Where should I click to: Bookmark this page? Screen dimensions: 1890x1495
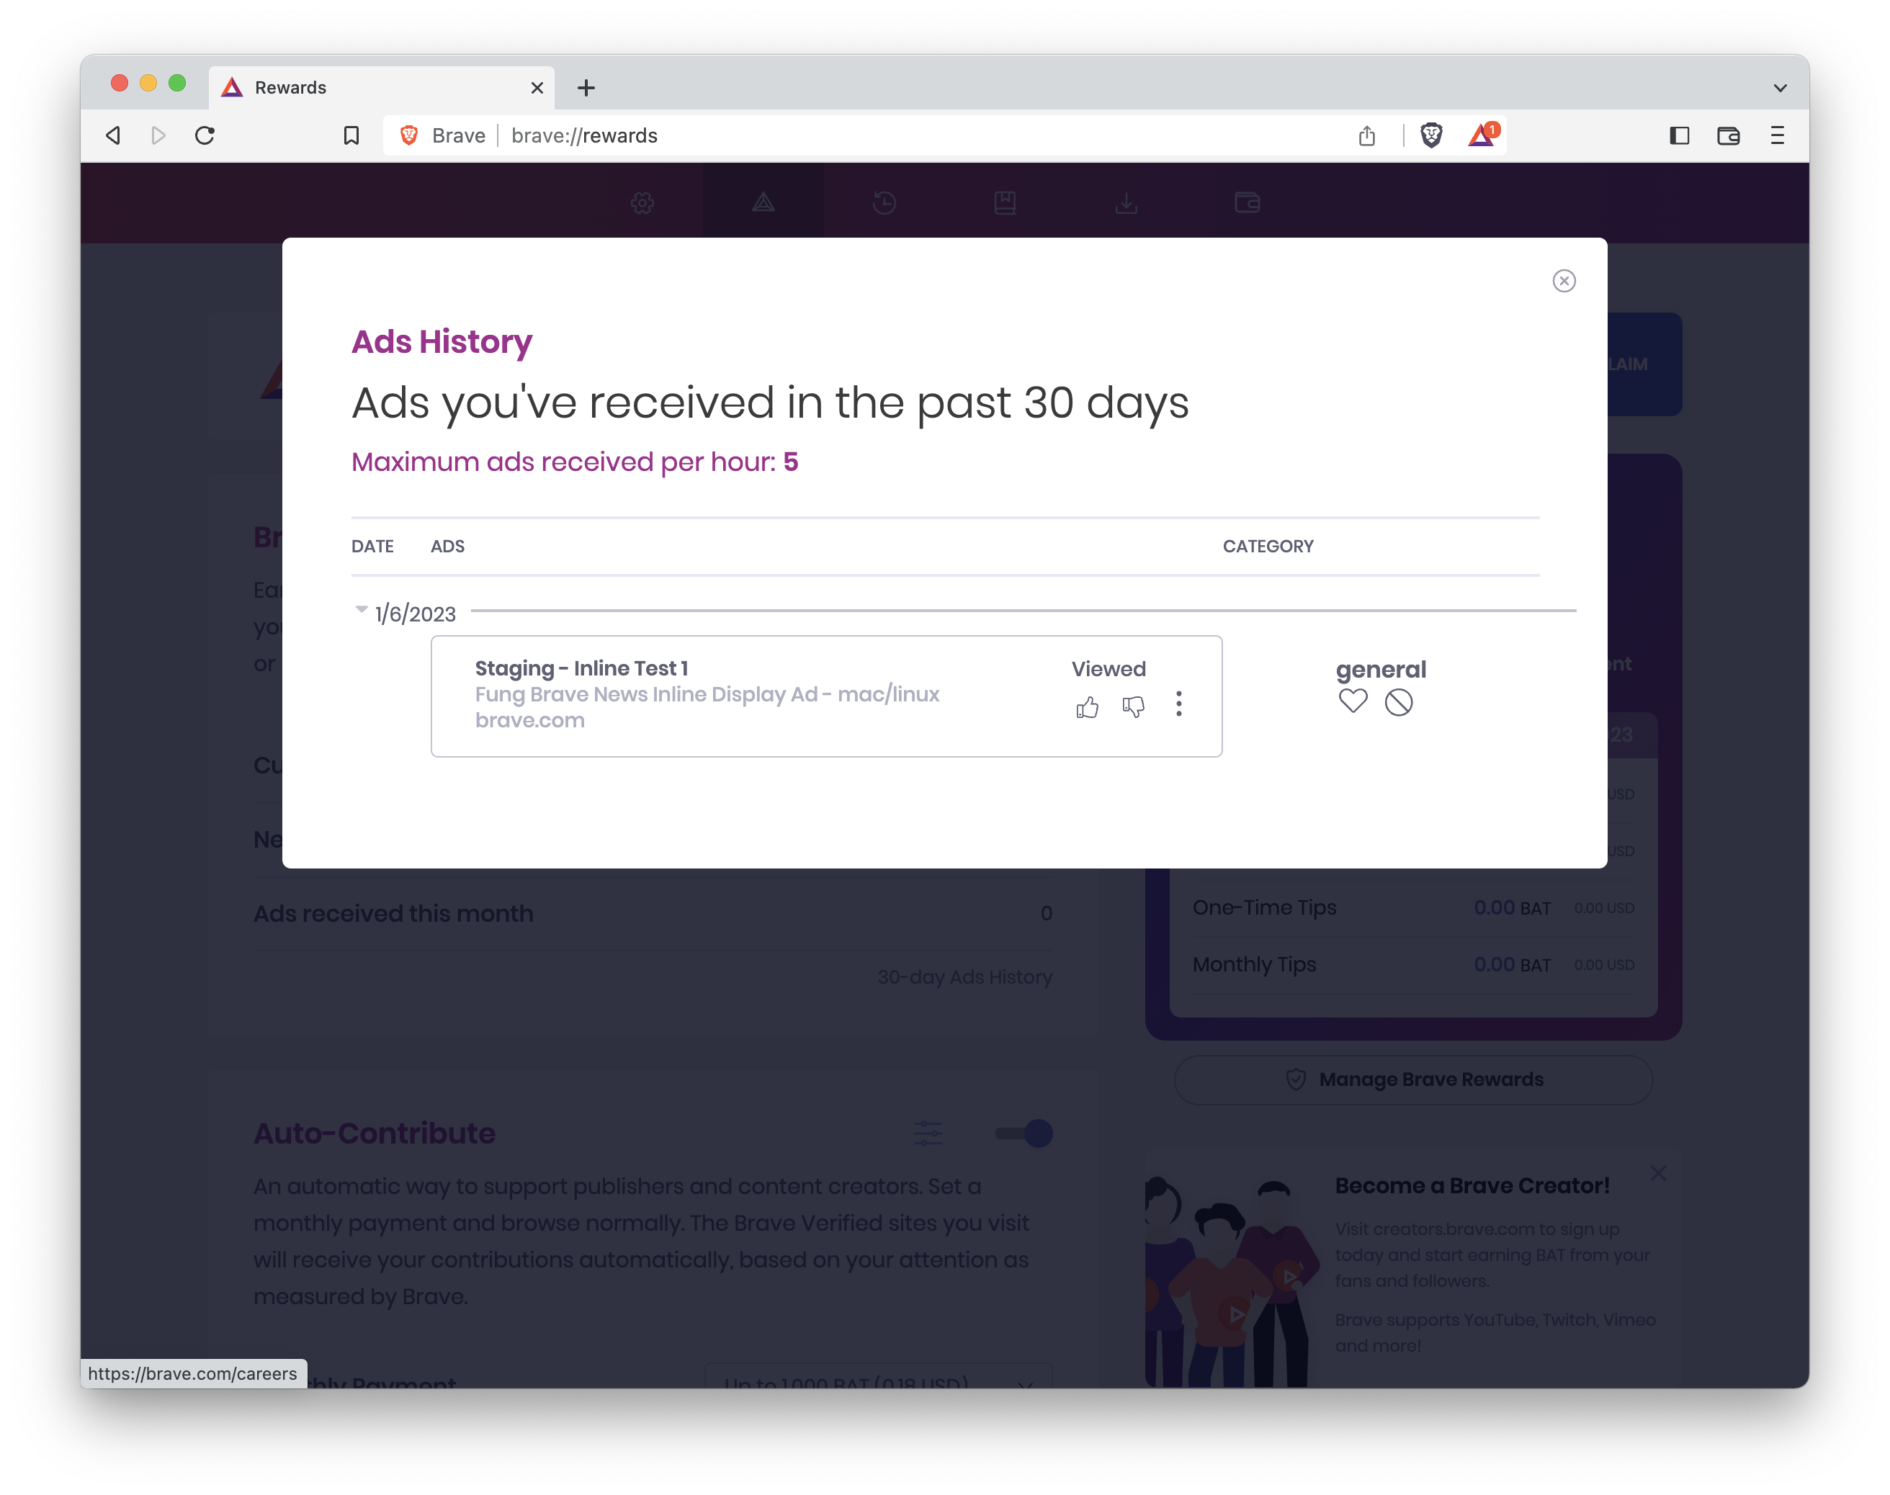click(351, 135)
